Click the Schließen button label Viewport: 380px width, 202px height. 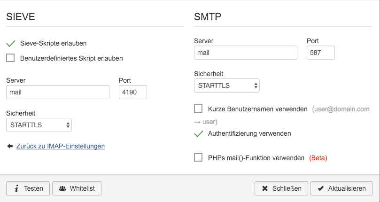[287, 188]
